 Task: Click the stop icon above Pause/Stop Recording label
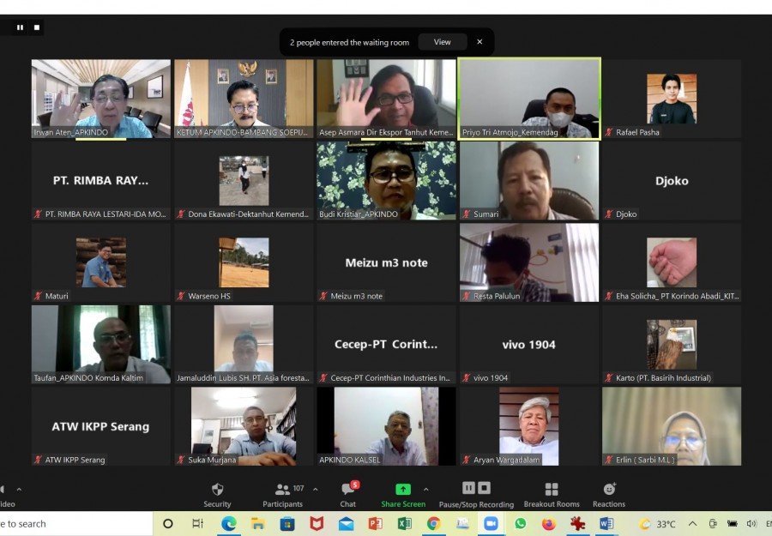[x=485, y=488]
